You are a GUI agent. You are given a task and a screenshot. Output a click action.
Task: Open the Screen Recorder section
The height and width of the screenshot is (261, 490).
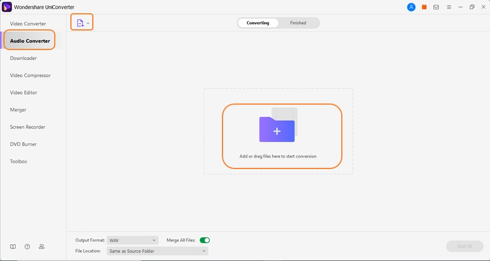[28, 127]
